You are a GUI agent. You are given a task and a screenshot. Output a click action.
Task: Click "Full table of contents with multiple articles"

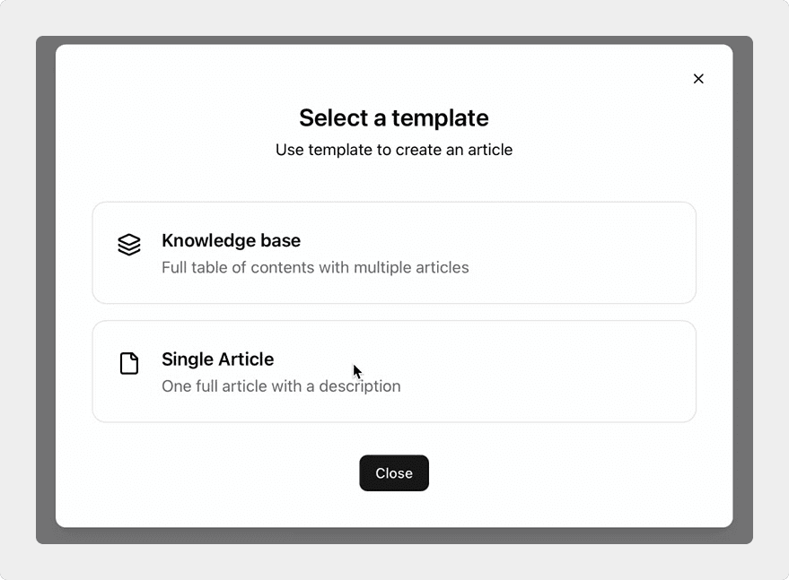coord(315,267)
